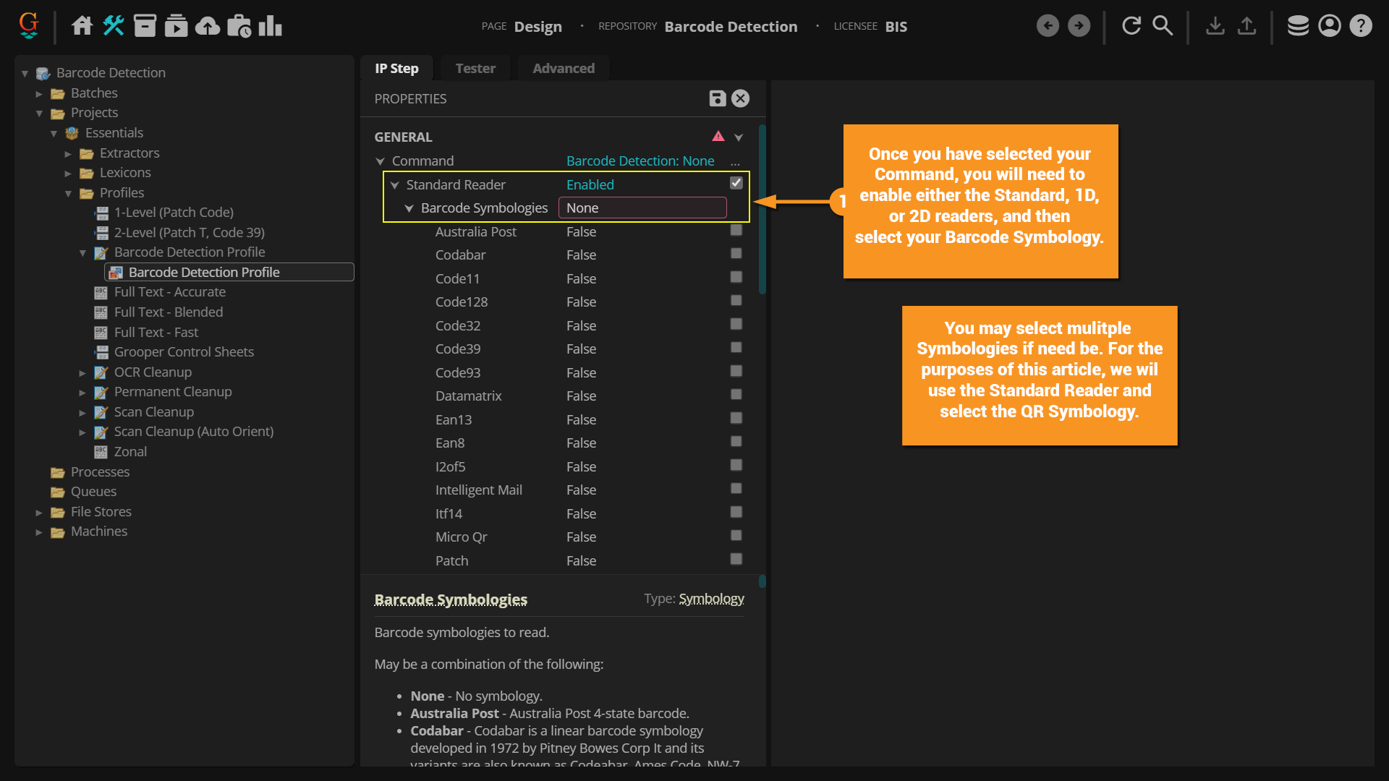Image resolution: width=1389 pixels, height=781 pixels.
Task: Expand the Batches folder in tree
Action: 39,93
